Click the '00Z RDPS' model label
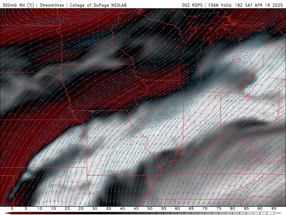The image size is (286, 215). pos(192,5)
